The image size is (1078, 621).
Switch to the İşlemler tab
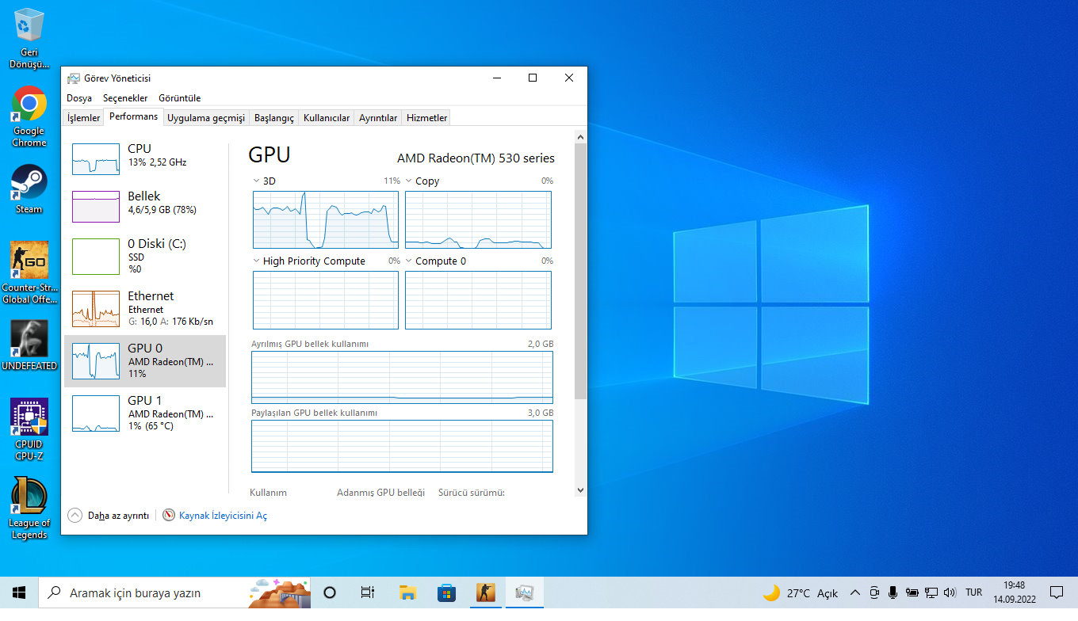84,118
